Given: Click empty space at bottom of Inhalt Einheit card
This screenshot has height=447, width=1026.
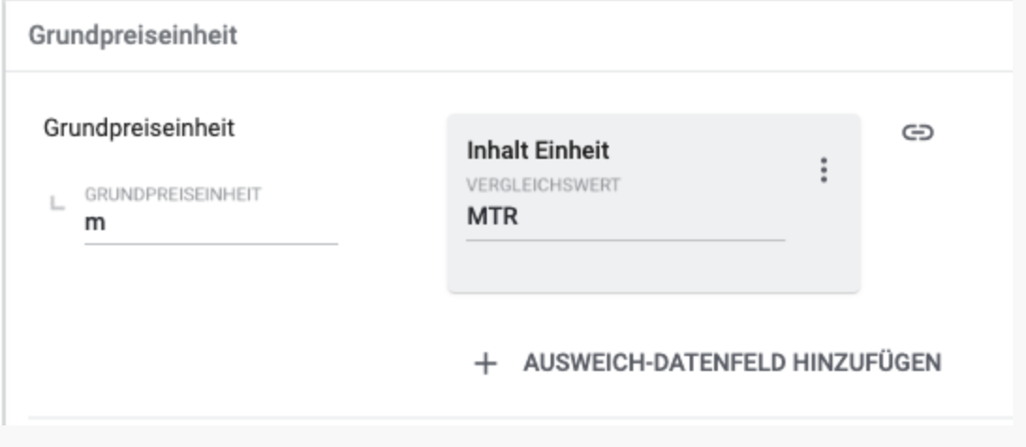Looking at the screenshot, I should click(x=653, y=268).
